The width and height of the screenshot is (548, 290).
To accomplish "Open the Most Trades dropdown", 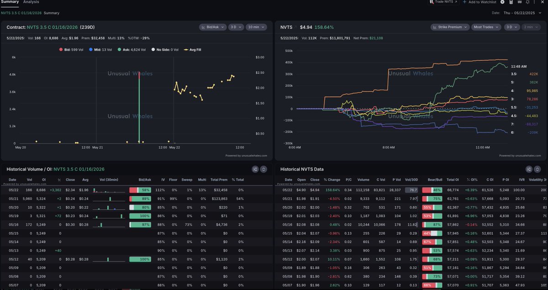I will (486, 27).
